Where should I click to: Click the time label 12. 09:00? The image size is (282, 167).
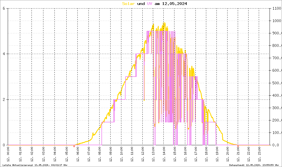coord(111,154)
